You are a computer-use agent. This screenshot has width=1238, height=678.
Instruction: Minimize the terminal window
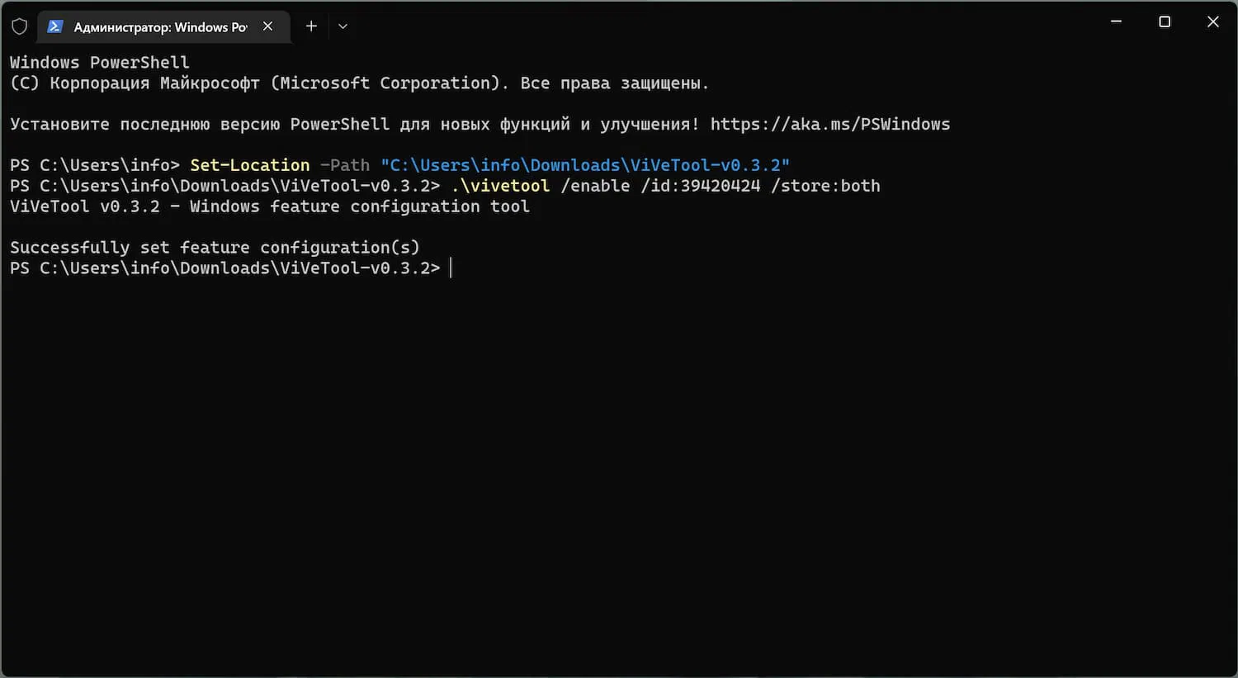point(1116,22)
